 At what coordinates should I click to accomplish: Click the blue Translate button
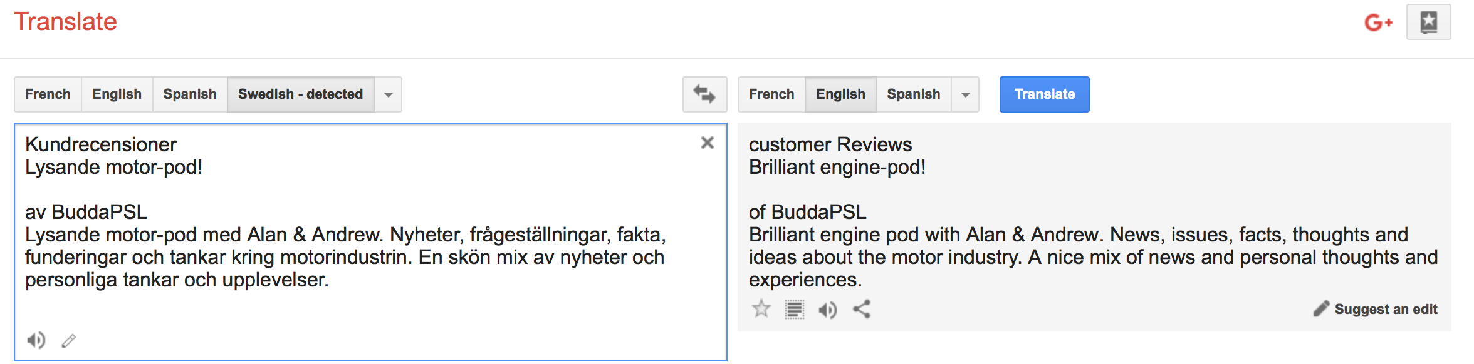click(x=1045, y=94)
